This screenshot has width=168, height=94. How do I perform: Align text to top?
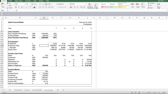coord(40,4)
